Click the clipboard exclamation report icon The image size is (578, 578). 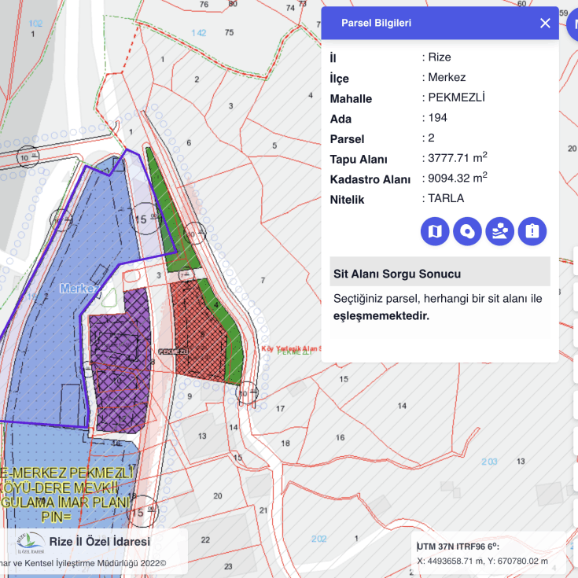pos(532,231)
